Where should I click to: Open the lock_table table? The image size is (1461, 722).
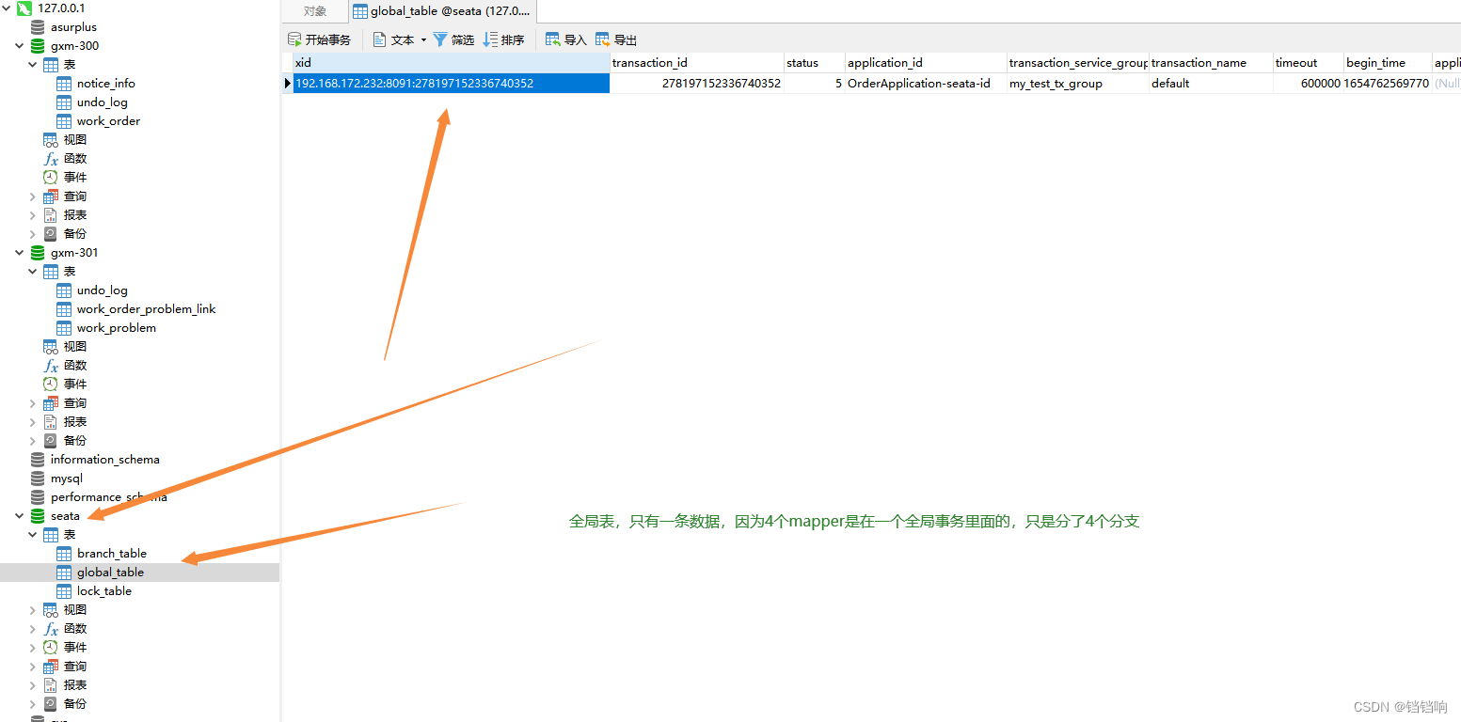click(103, 590)
